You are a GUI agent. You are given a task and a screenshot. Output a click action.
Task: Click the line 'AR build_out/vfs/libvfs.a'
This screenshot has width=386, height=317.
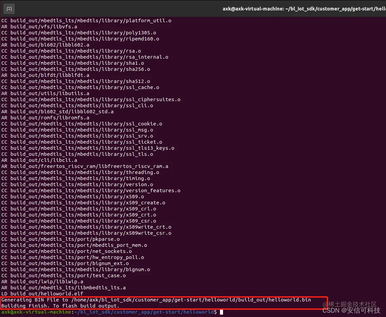pyautogui.click(x=39, y=27)
